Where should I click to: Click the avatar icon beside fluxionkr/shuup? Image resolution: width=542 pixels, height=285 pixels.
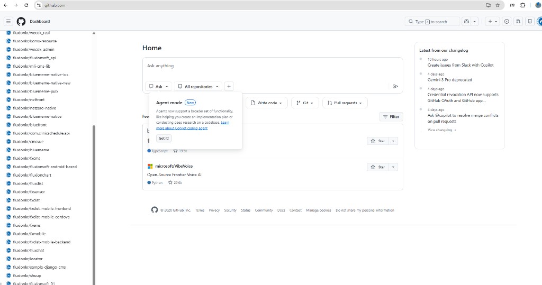tap(8, 275)
